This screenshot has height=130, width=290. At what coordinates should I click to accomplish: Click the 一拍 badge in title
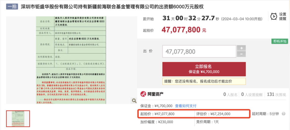tap(12, 7)
